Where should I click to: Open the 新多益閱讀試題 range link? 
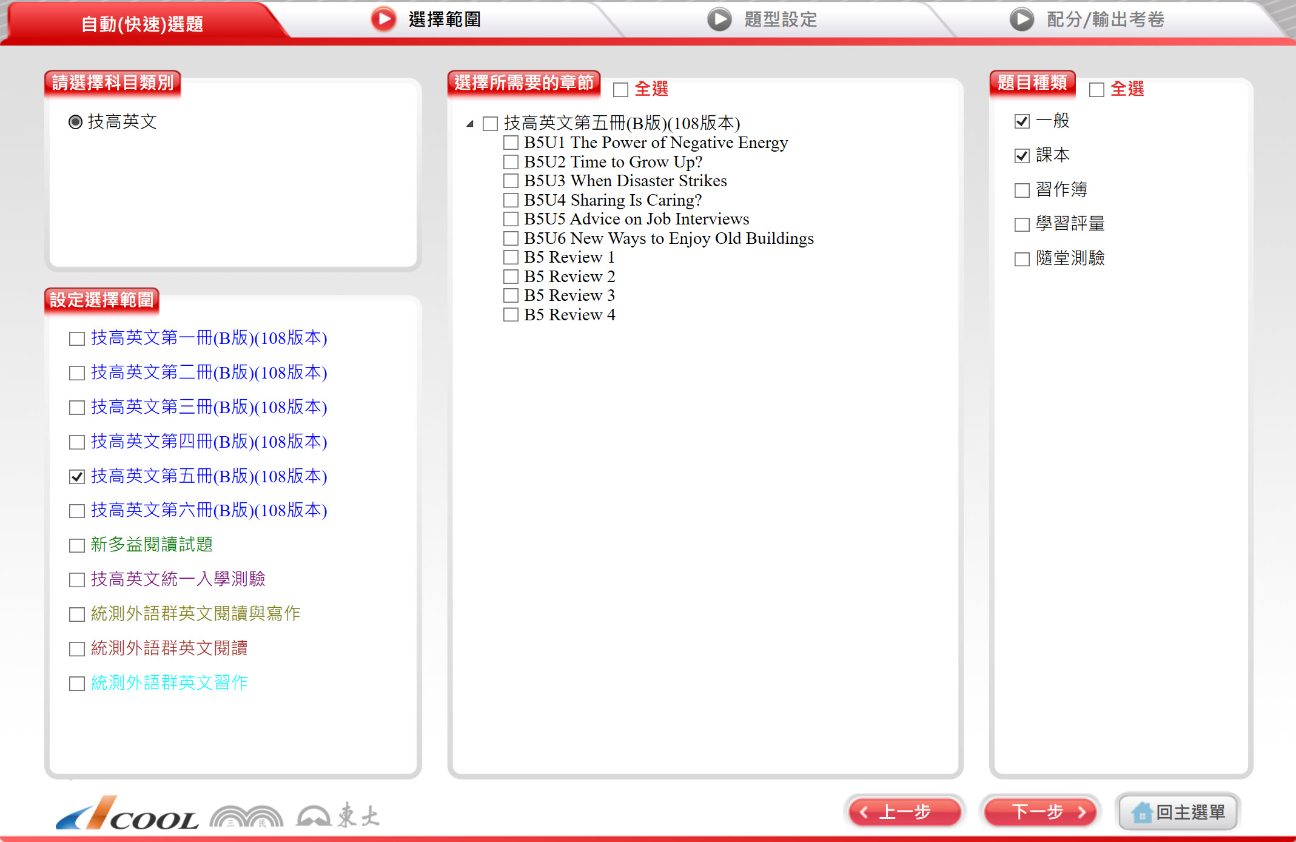click(x=152, y=545)
